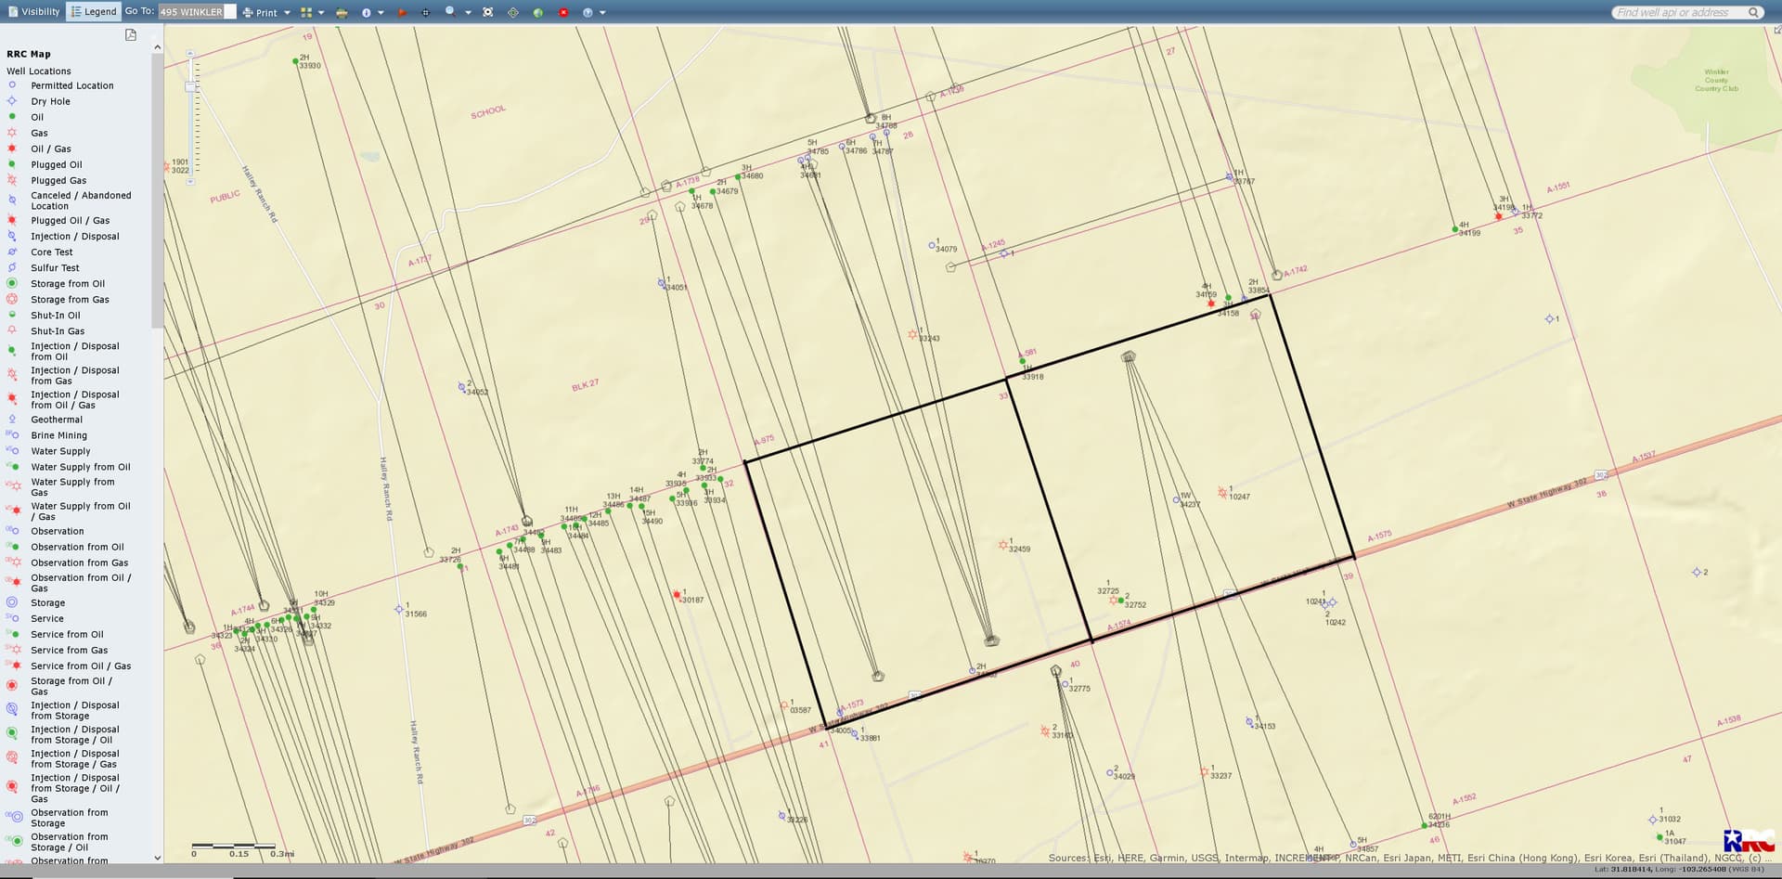The width and height of the screenshot is (1782, 879).
Task: Clear selections with the red X icon
Action: pyautogui.click(x=563, y=12)
